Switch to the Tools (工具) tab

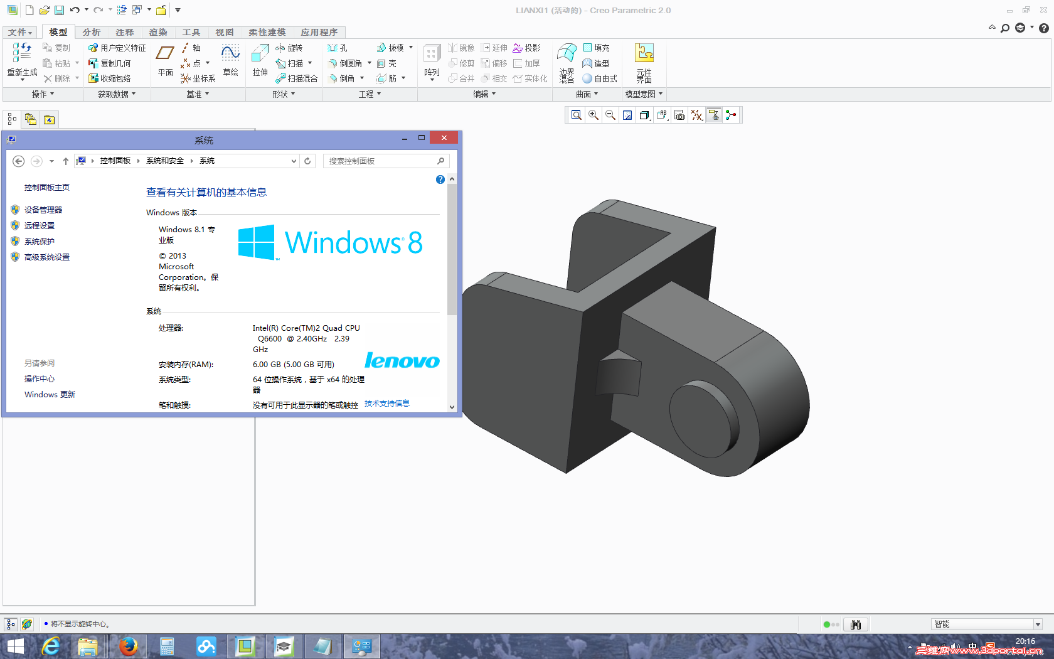point(191,32)
